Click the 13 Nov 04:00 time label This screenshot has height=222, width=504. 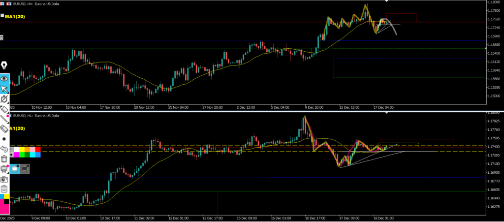click(76, 107)
